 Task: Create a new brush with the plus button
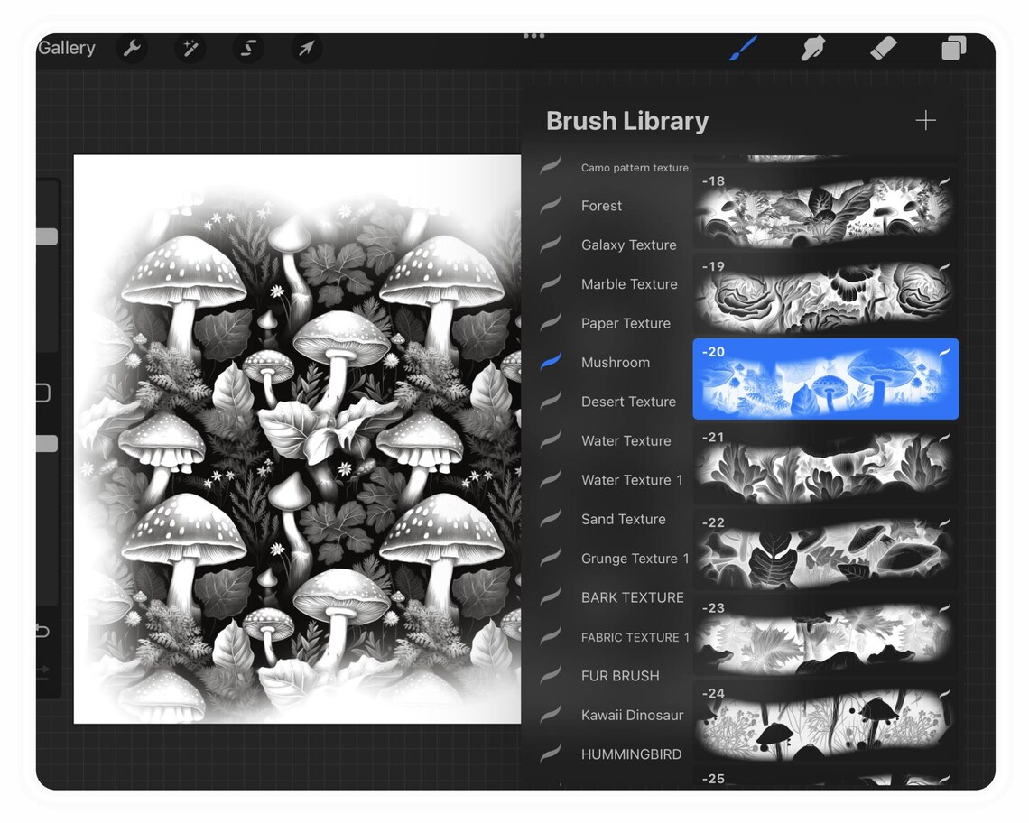click(x=925, y=119)
